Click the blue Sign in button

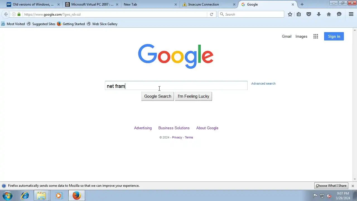pyautogui.click(x=334, y=36)
